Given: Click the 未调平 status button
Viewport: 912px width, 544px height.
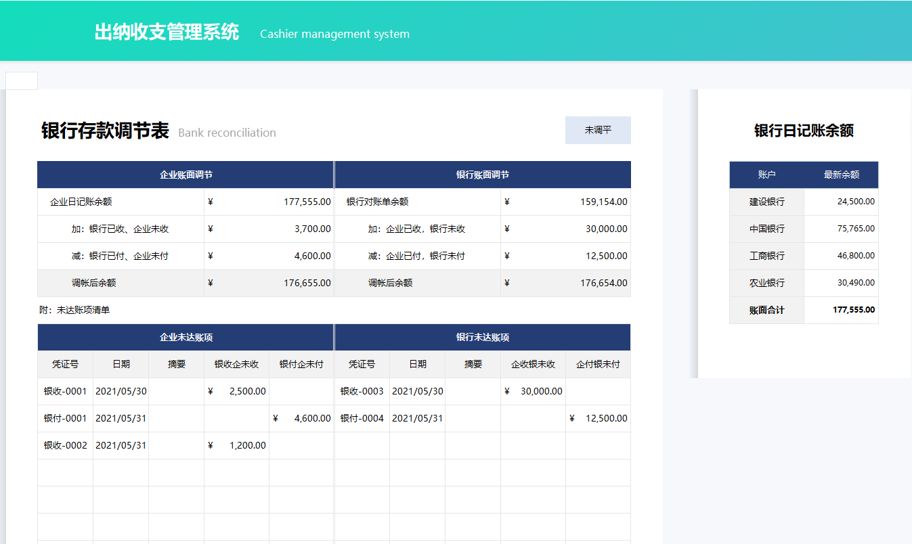Looking at the screenshot, I should [x=597, y=130].
